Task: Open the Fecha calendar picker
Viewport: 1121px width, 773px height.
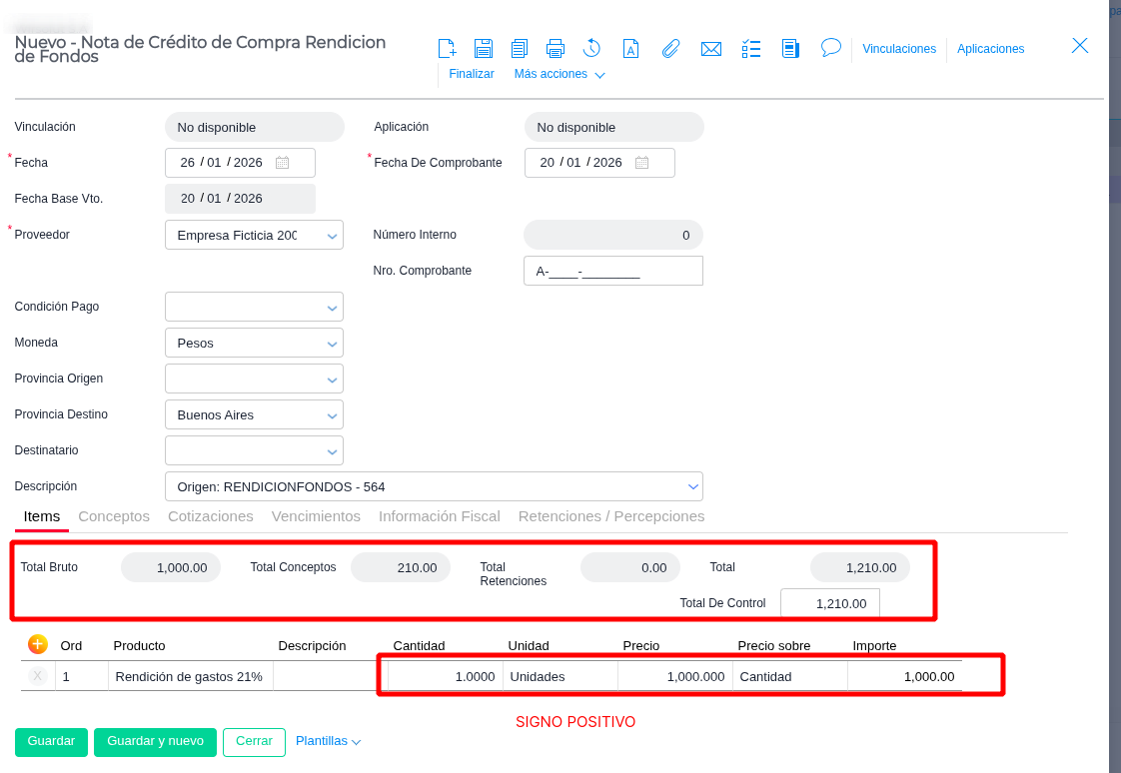Action: point(282,163)
